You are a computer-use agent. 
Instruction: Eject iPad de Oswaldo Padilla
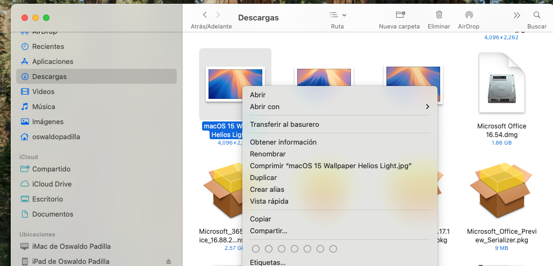[168, 261]
